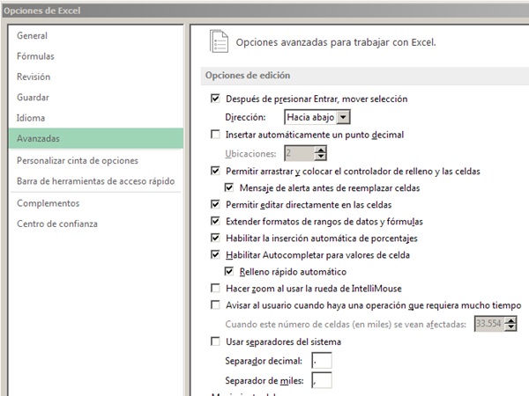Viewport: 529px width, 396px height.
Task: Click the advanced options document icon
Action: pyautogui.click(x=219, y=41)
